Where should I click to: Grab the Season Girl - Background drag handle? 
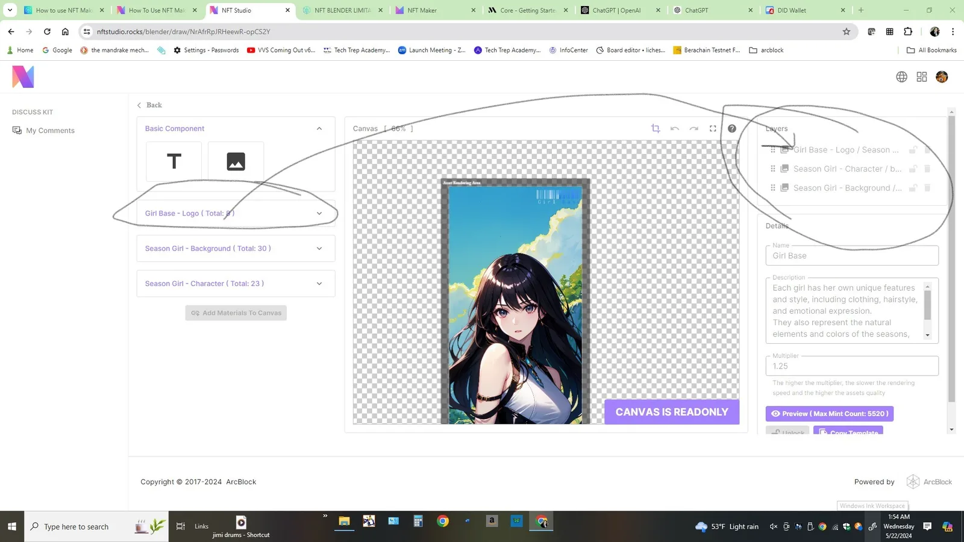click(x=773, y=188)
